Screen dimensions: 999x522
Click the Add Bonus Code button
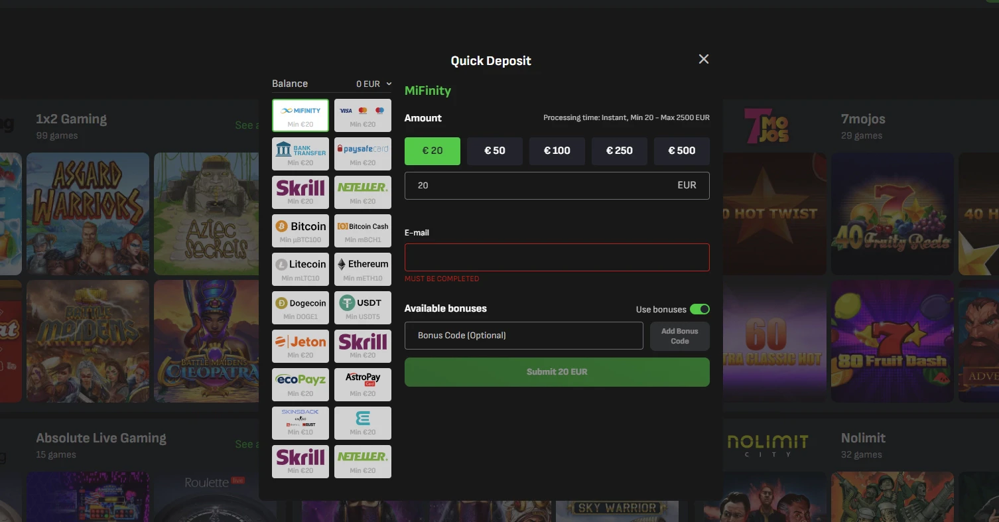pos(680,336)
